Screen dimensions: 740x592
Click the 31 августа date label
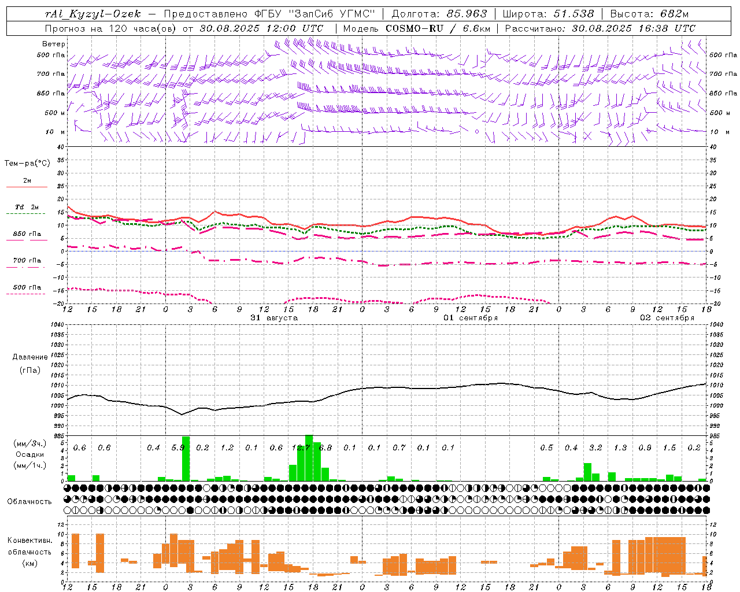tap(274, 318)
